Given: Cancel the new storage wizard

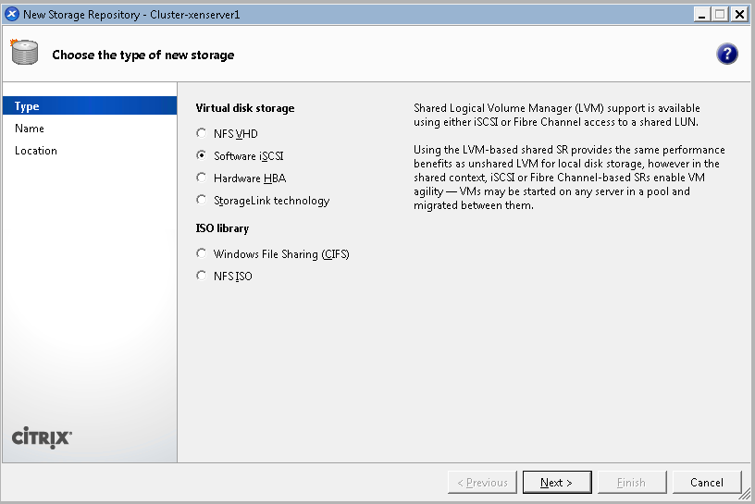Looking at the screenshot, I should 706,483.
